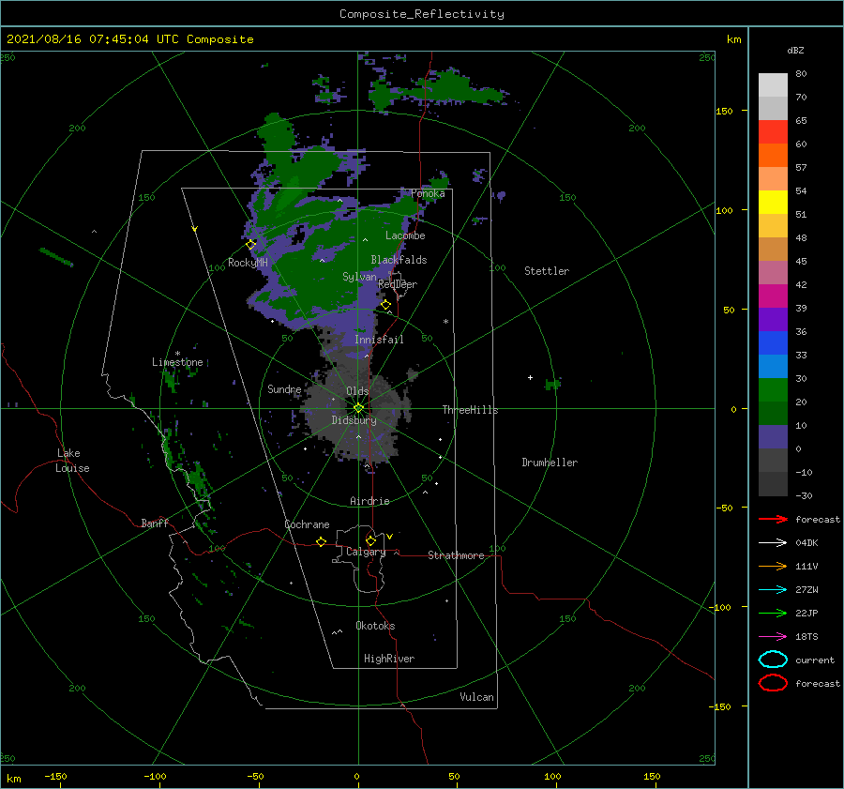Click the current legend text

tap(815, 660)
